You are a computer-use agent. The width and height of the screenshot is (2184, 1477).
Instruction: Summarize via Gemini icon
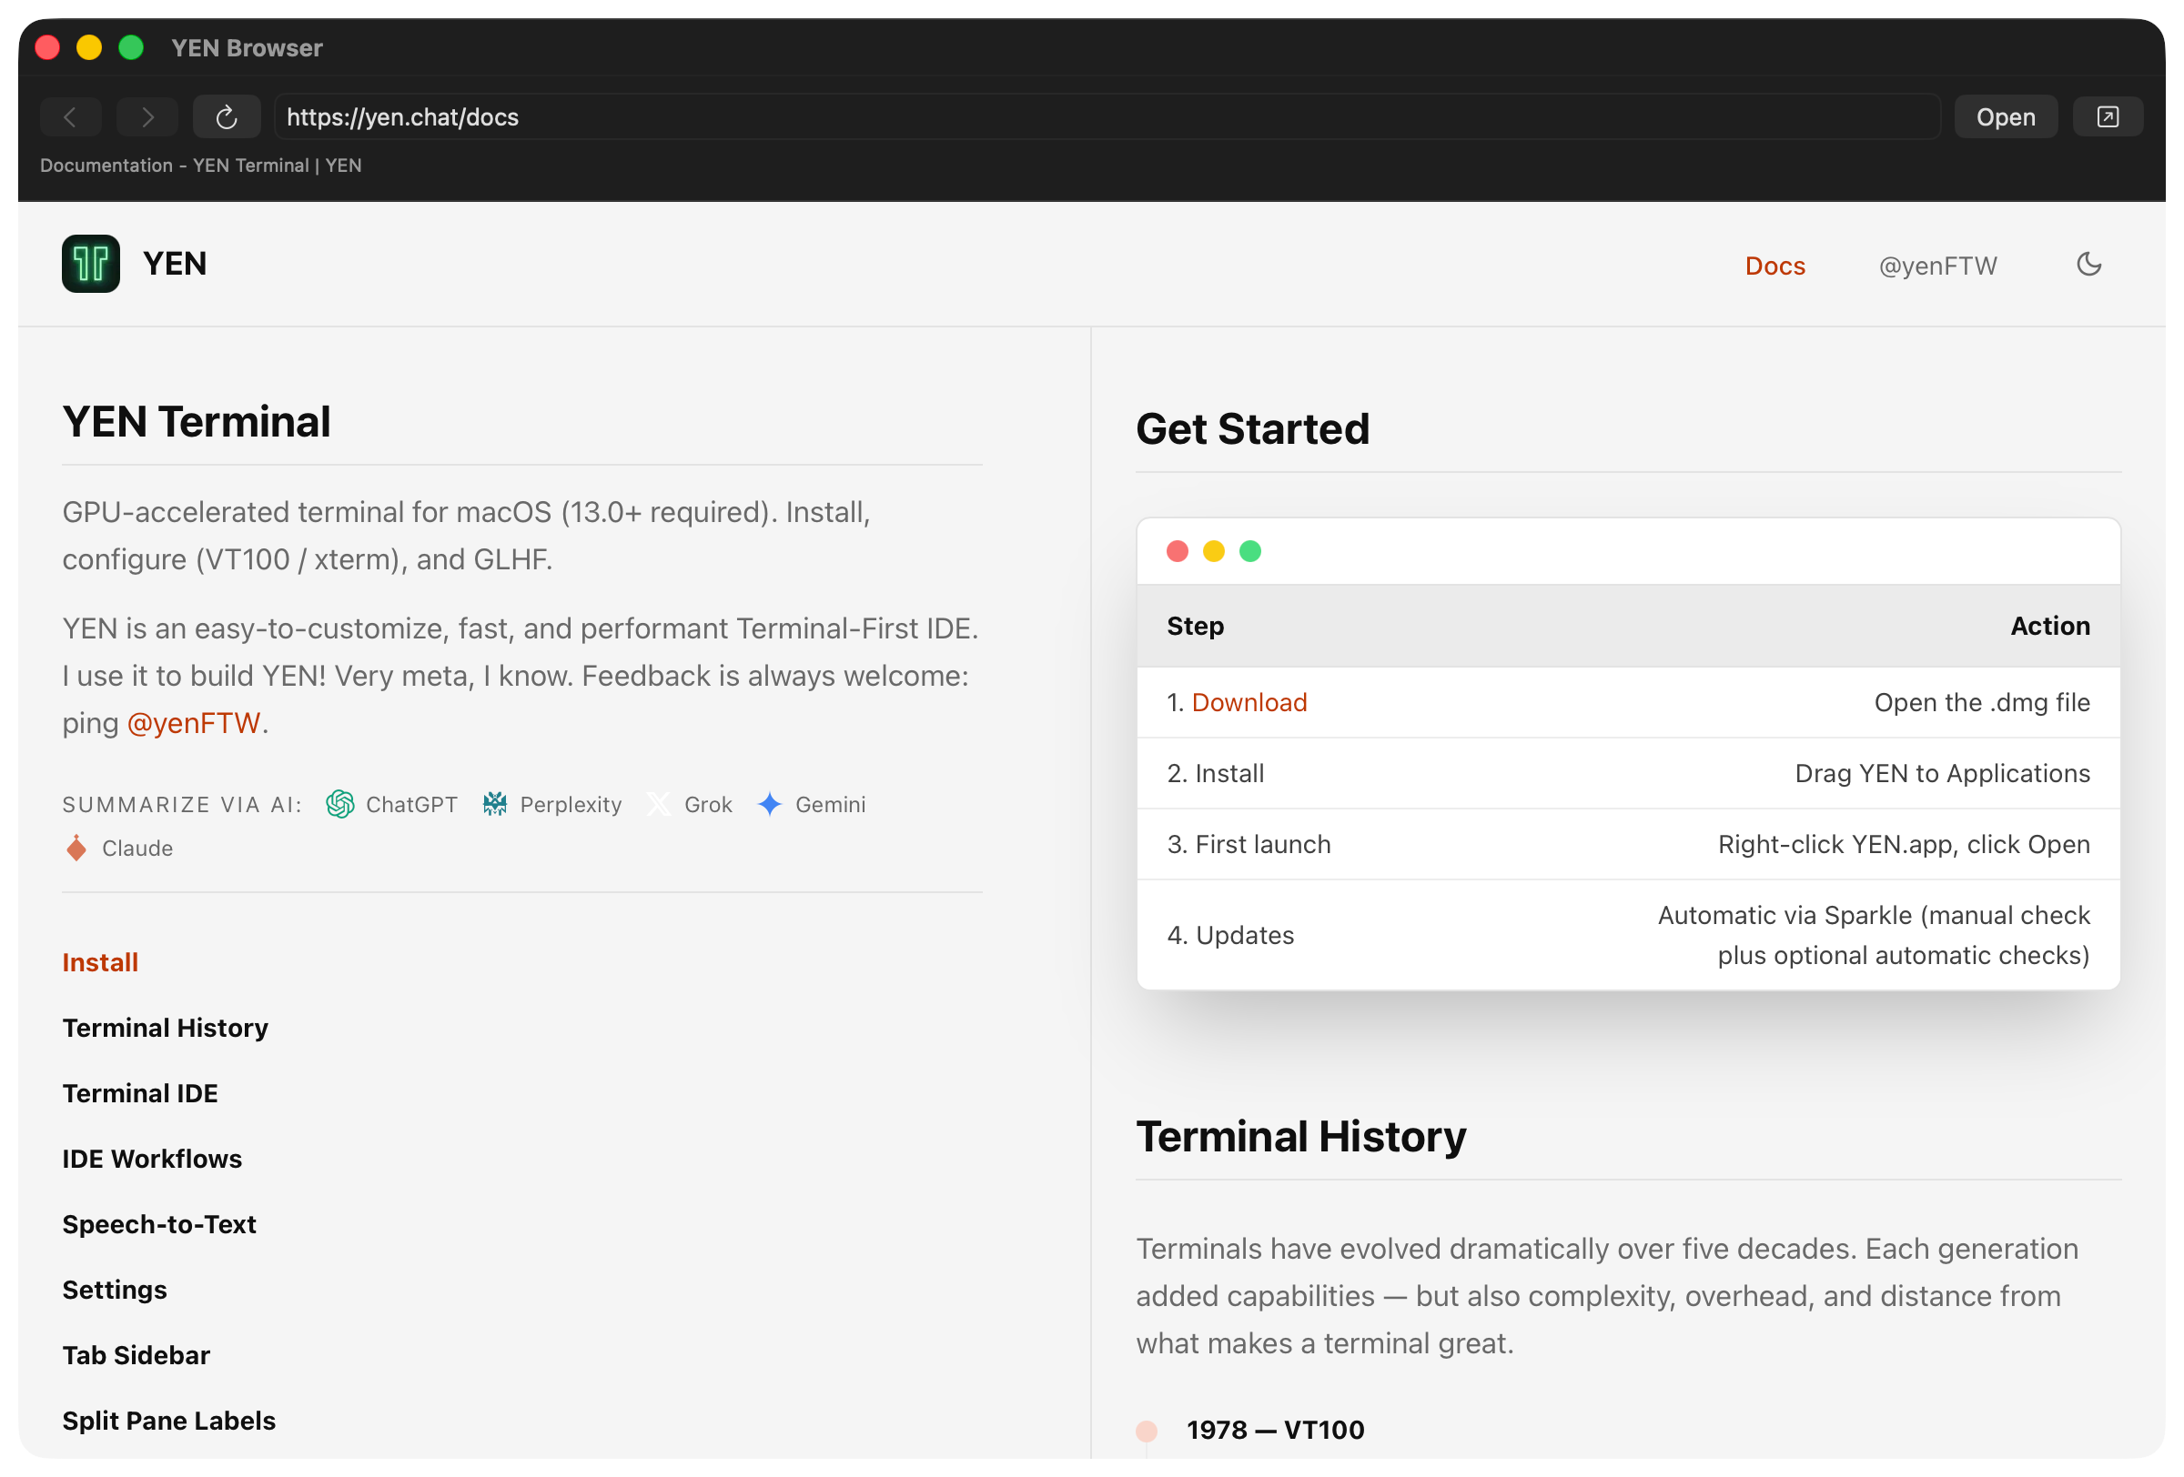770,805
